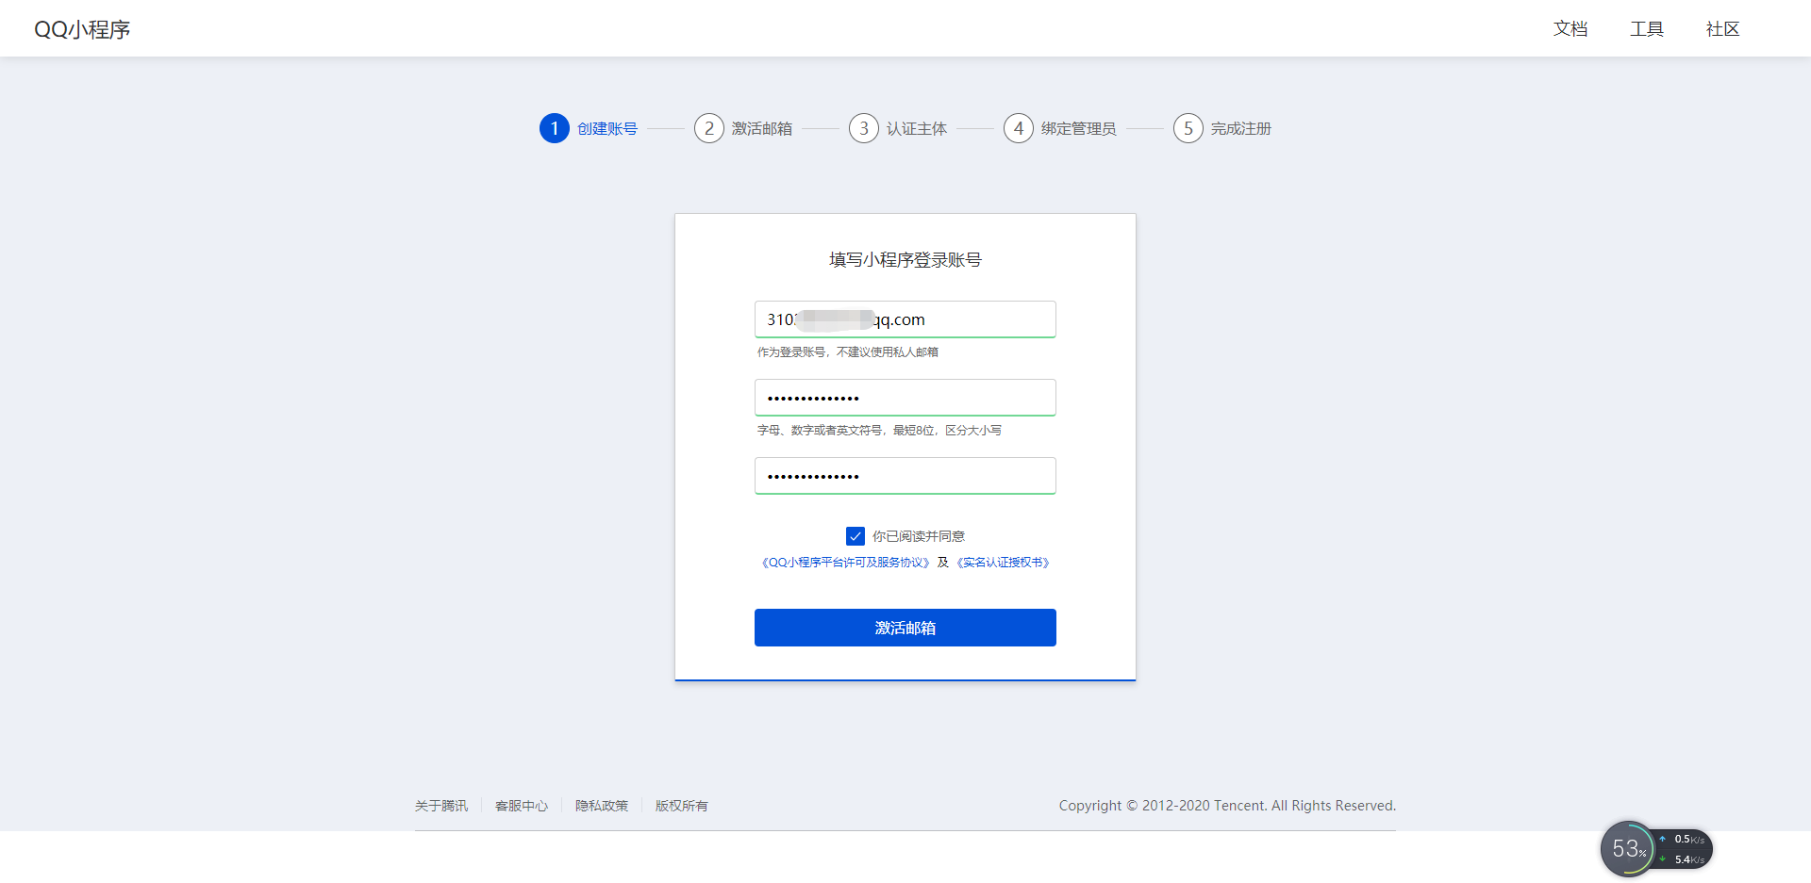This screenshot has width=1811, height=883.
Task: Select step 5 circle 完成注册
Action: (1188, 128)
